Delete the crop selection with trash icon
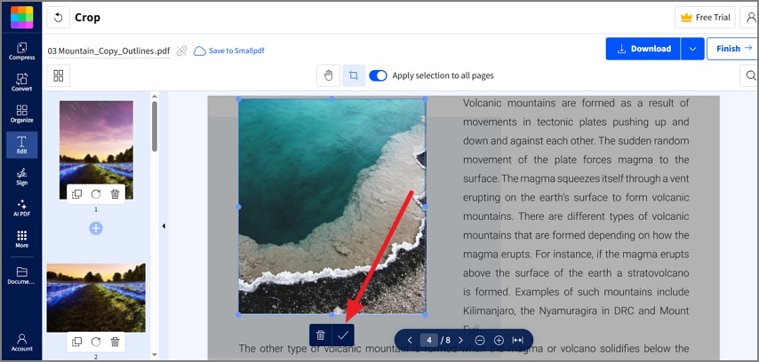 click(x=321, y=334)
